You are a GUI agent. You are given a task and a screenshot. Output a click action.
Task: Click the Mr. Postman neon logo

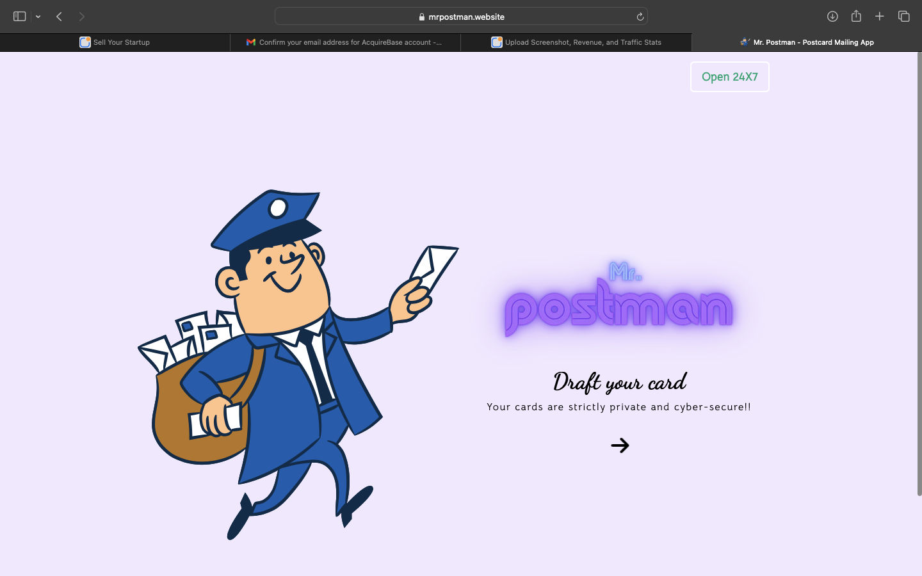(x=619, y=299)
